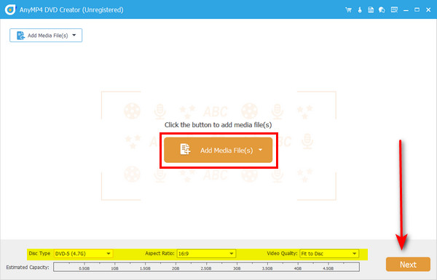This screenshot has width=437, height=280.
Task: Click the file icon in top-left Add Media File(s)
Action: (x=20, y=36)
